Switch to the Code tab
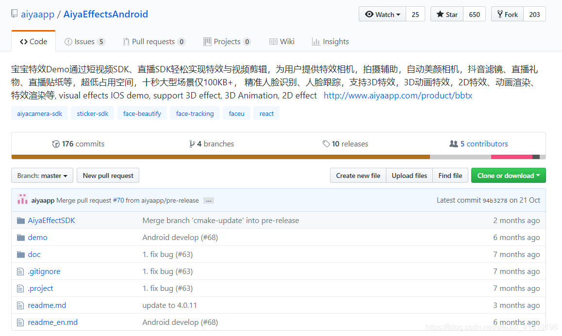The image size is (562, 336). 33,42
